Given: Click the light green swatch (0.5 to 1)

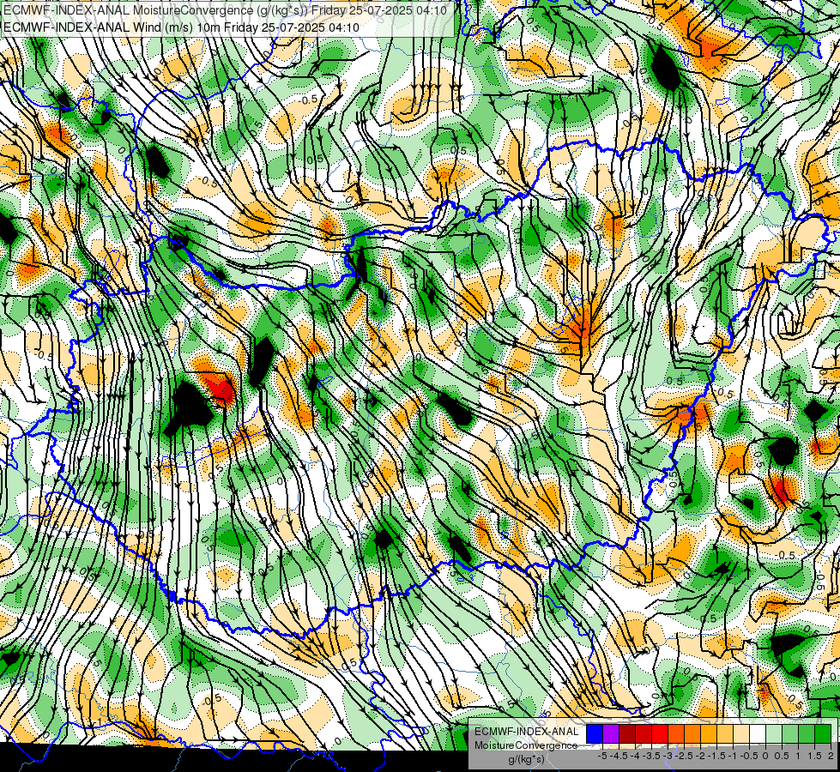Looking at the screenshot, I should coord(790,734).
